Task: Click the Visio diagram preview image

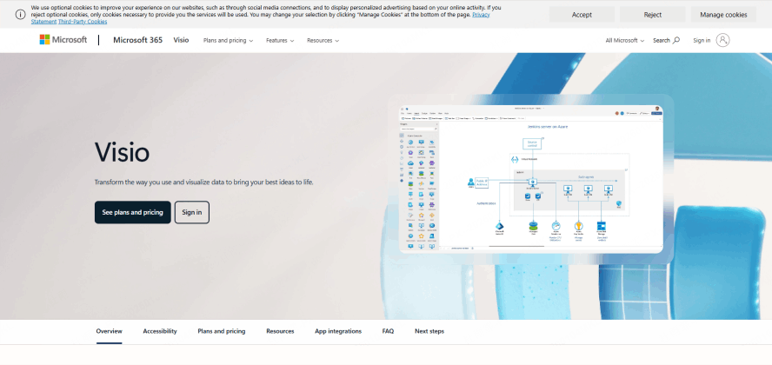Action: [x=529, y=178]
